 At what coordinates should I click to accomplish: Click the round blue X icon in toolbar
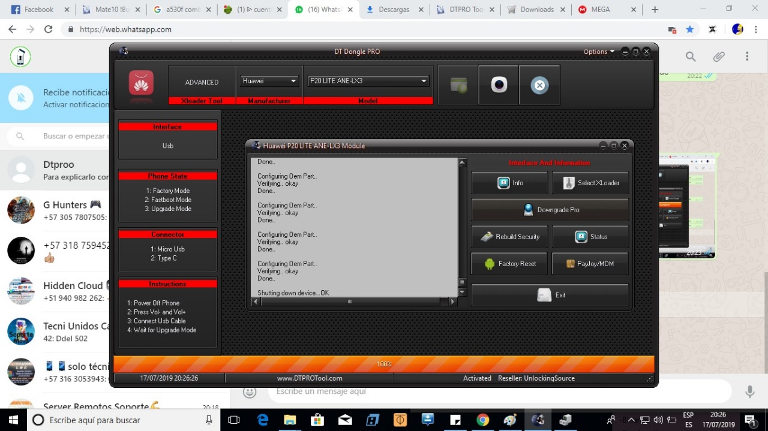pos(539,85)
